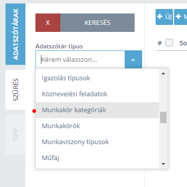This screenshot has height=187, width=187.
Task: Choose Munkakör kategóriák from the list
Action: [97, 110]
